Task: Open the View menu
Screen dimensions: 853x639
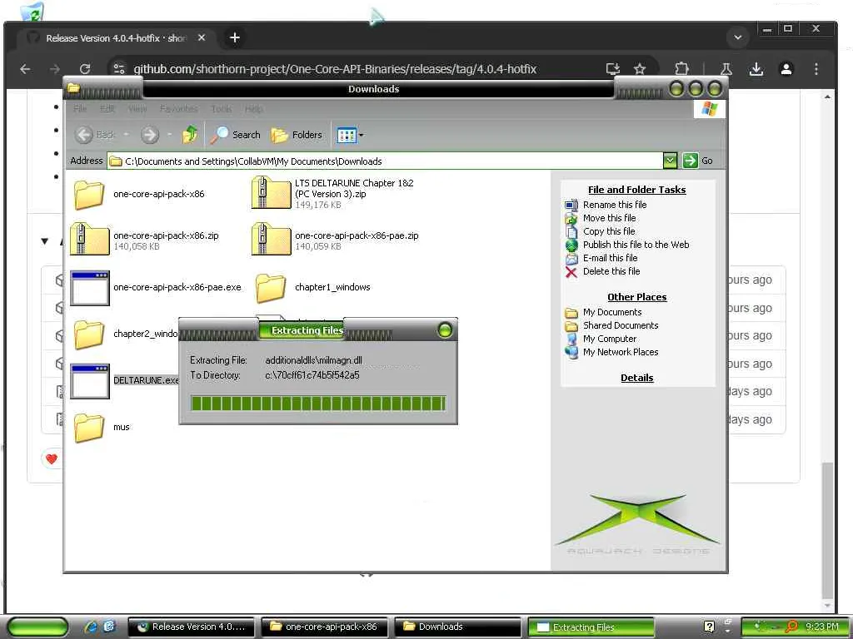Action: 137,109
